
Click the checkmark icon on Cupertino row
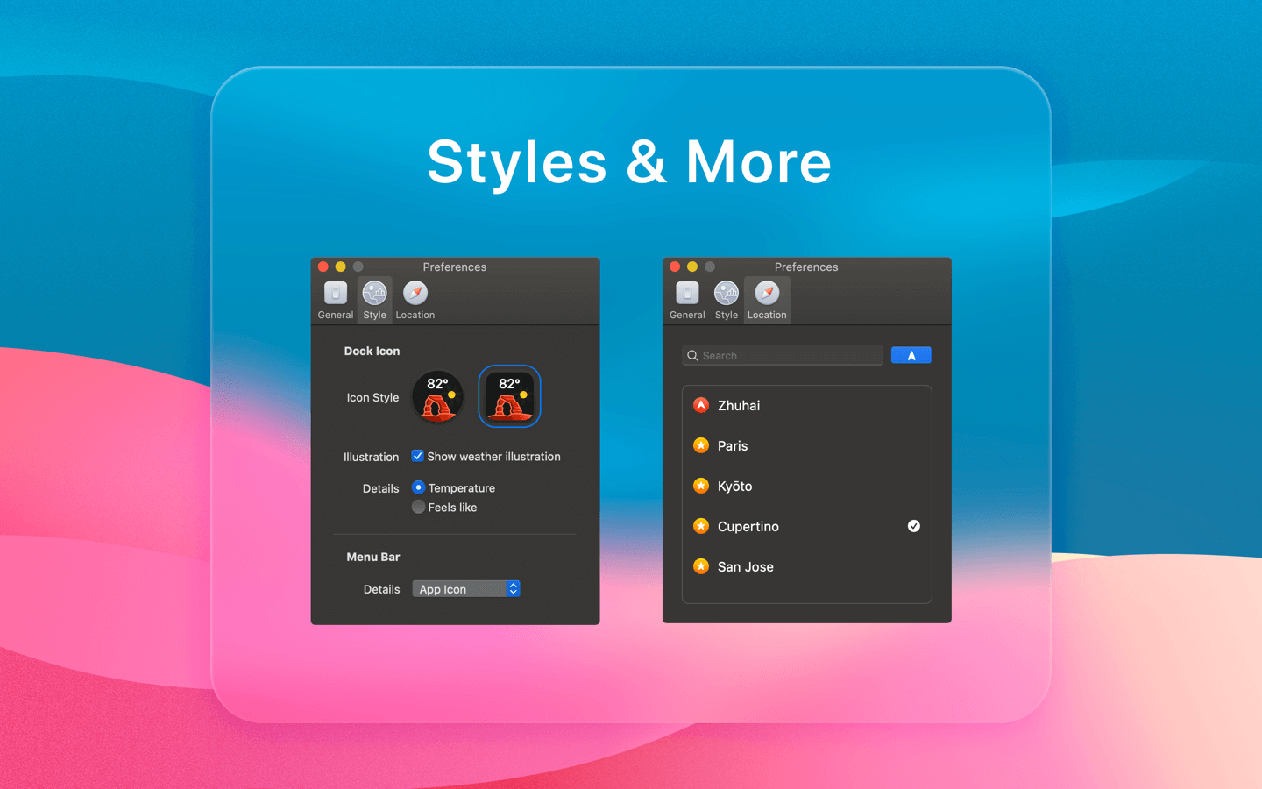click(x=913, y=526)
